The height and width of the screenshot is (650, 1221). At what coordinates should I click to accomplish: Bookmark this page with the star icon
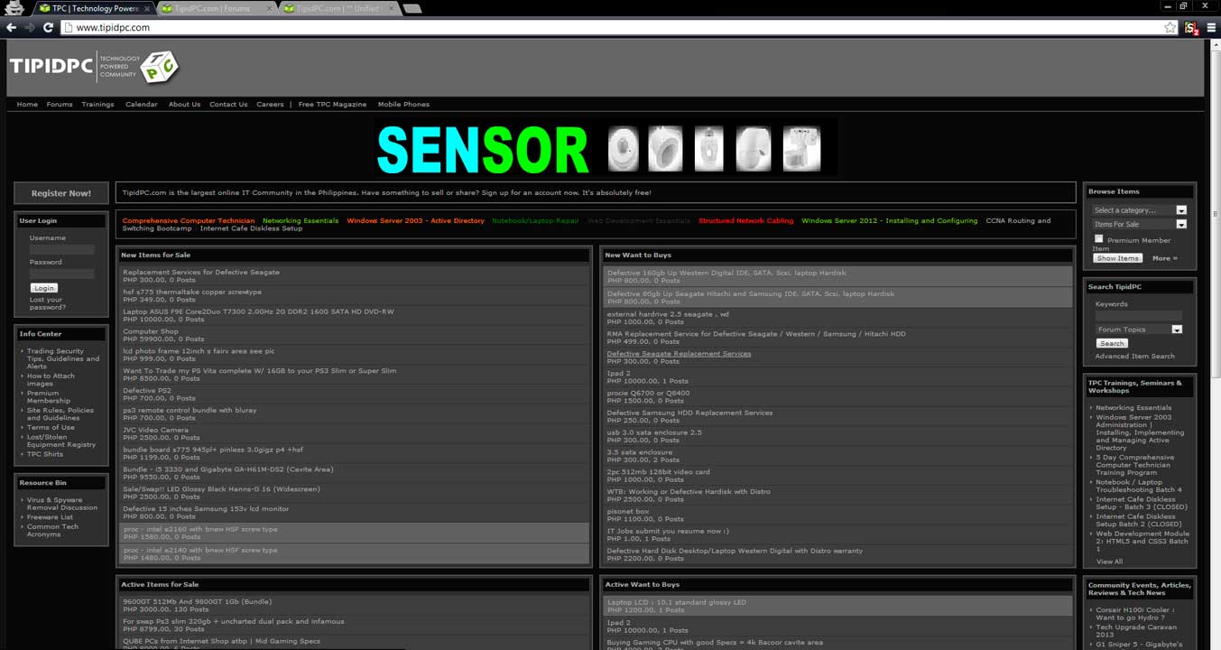coord(1170,28)
